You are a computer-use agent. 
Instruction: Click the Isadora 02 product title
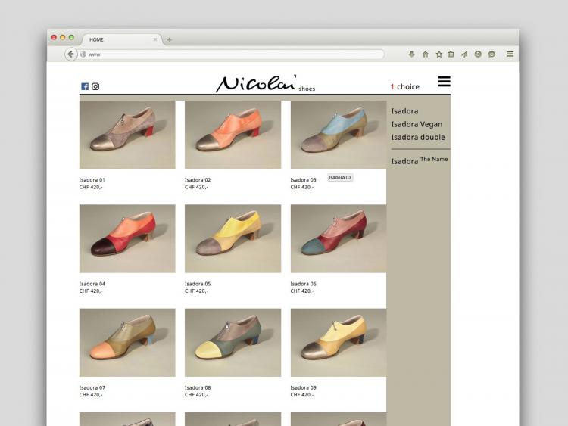[x=198, y=180]
